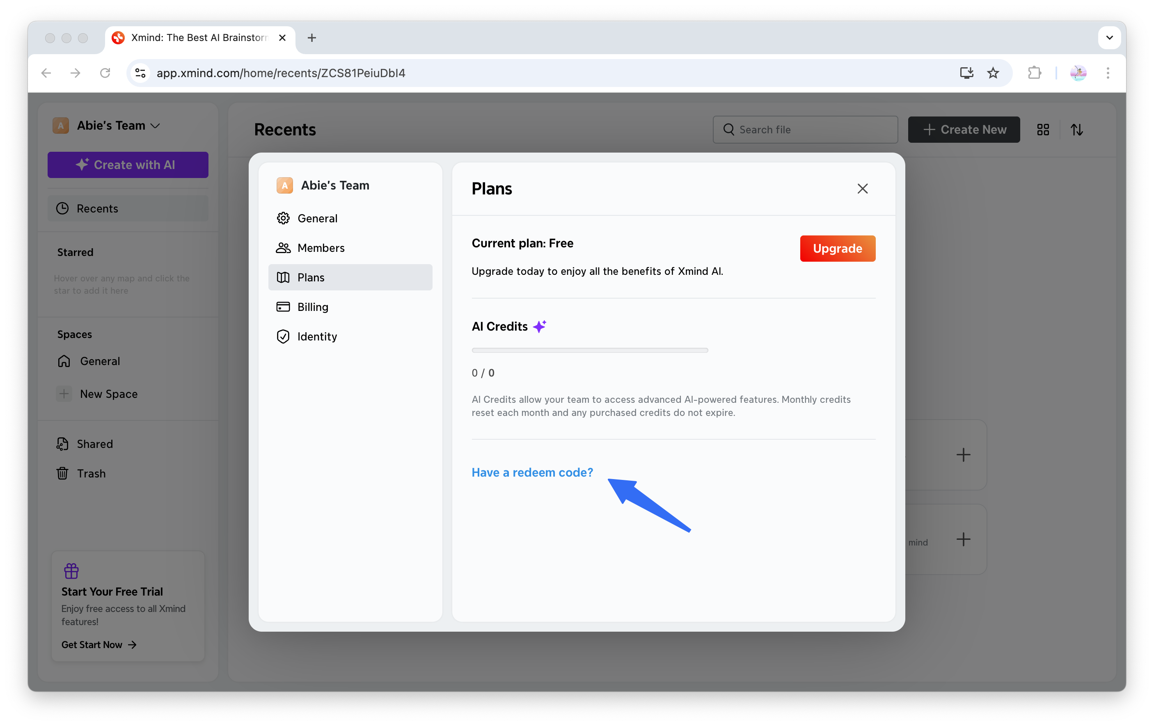Image resolution: width=1154 pixels, height=726 pixels.
Task: Click the red Upgrade button
Action: coord(837,248)
